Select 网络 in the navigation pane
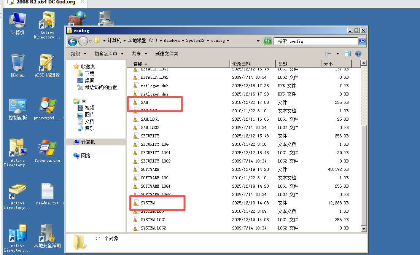Viewport: 420px width, 255px height. pos(82,156)
